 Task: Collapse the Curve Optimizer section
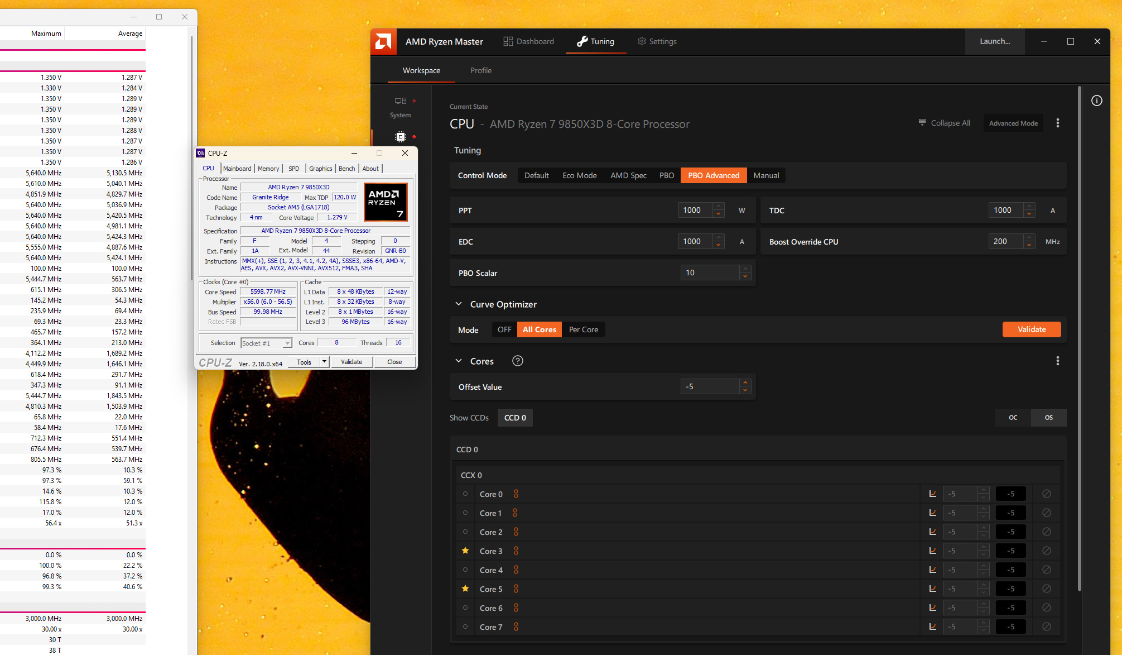tap(459, 304)
